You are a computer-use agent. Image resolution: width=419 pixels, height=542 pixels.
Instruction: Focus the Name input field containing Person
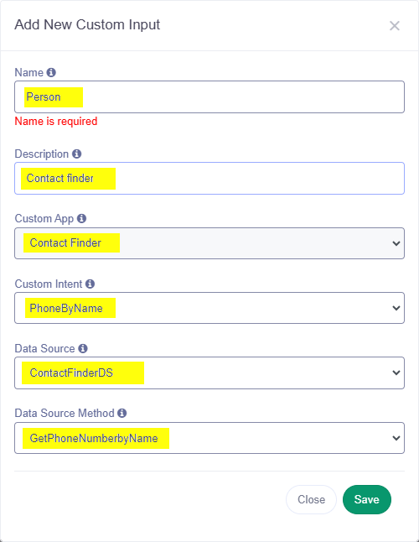[209, 96]
